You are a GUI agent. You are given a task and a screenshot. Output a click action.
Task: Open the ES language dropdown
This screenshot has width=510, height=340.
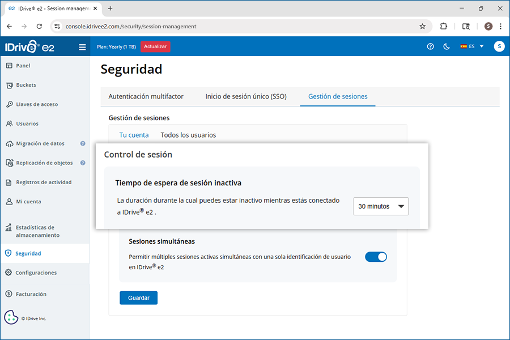click(x=472, y=46)
